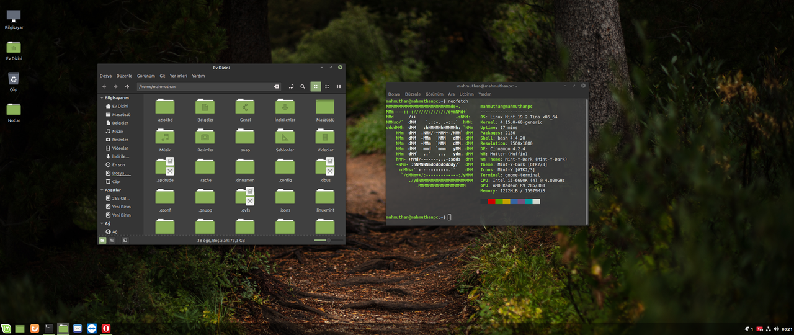
Task: Click the terminal command prompt area
Action: [x=419, y=217]
